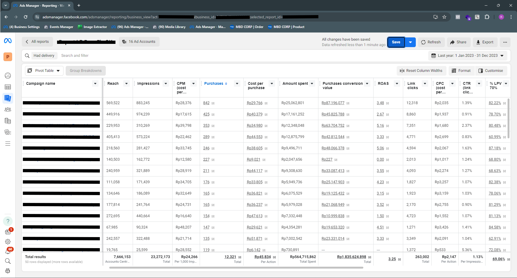
Task: Open the Rp87,196,077 purchases conversion link
Action: [x=333, y=103]
